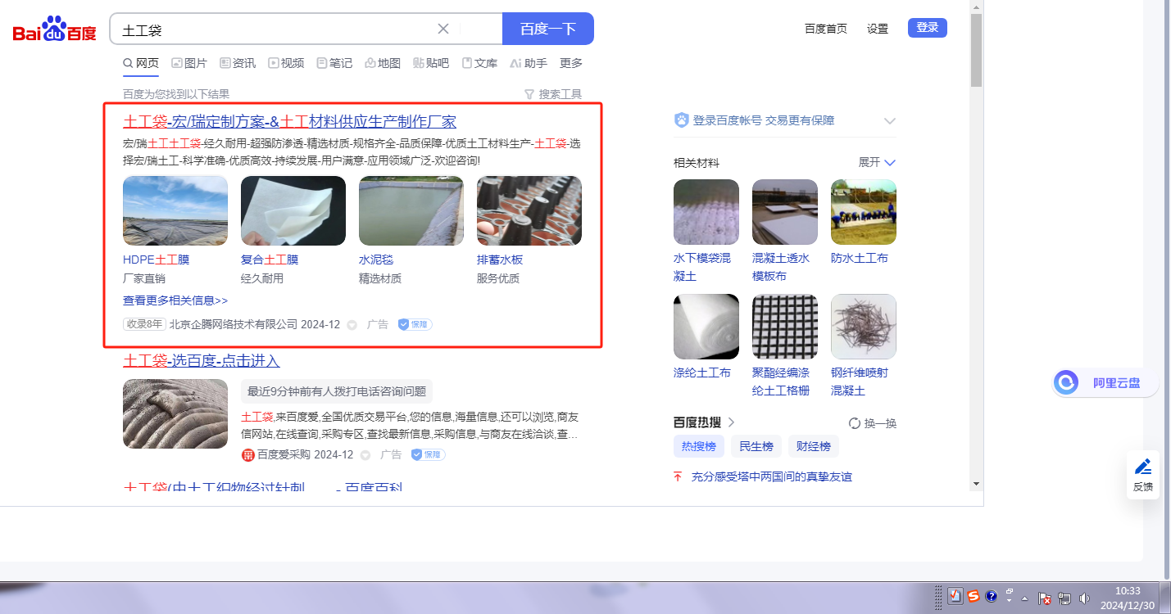Click the 水泥毯 pond thumbnail image
Screen dimensions: 1171x614
pyautogui.click(x=411, y=210)
